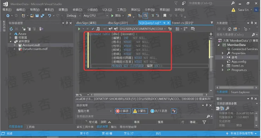
Task: Switch to the dbo.Sign [資料] tab
Action: 86,23
